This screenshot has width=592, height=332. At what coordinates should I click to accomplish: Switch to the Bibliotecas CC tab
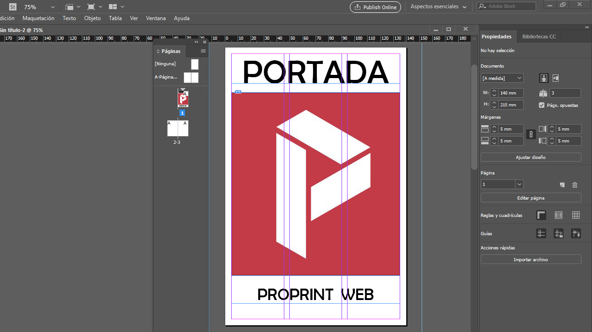(x=539, y=37)
